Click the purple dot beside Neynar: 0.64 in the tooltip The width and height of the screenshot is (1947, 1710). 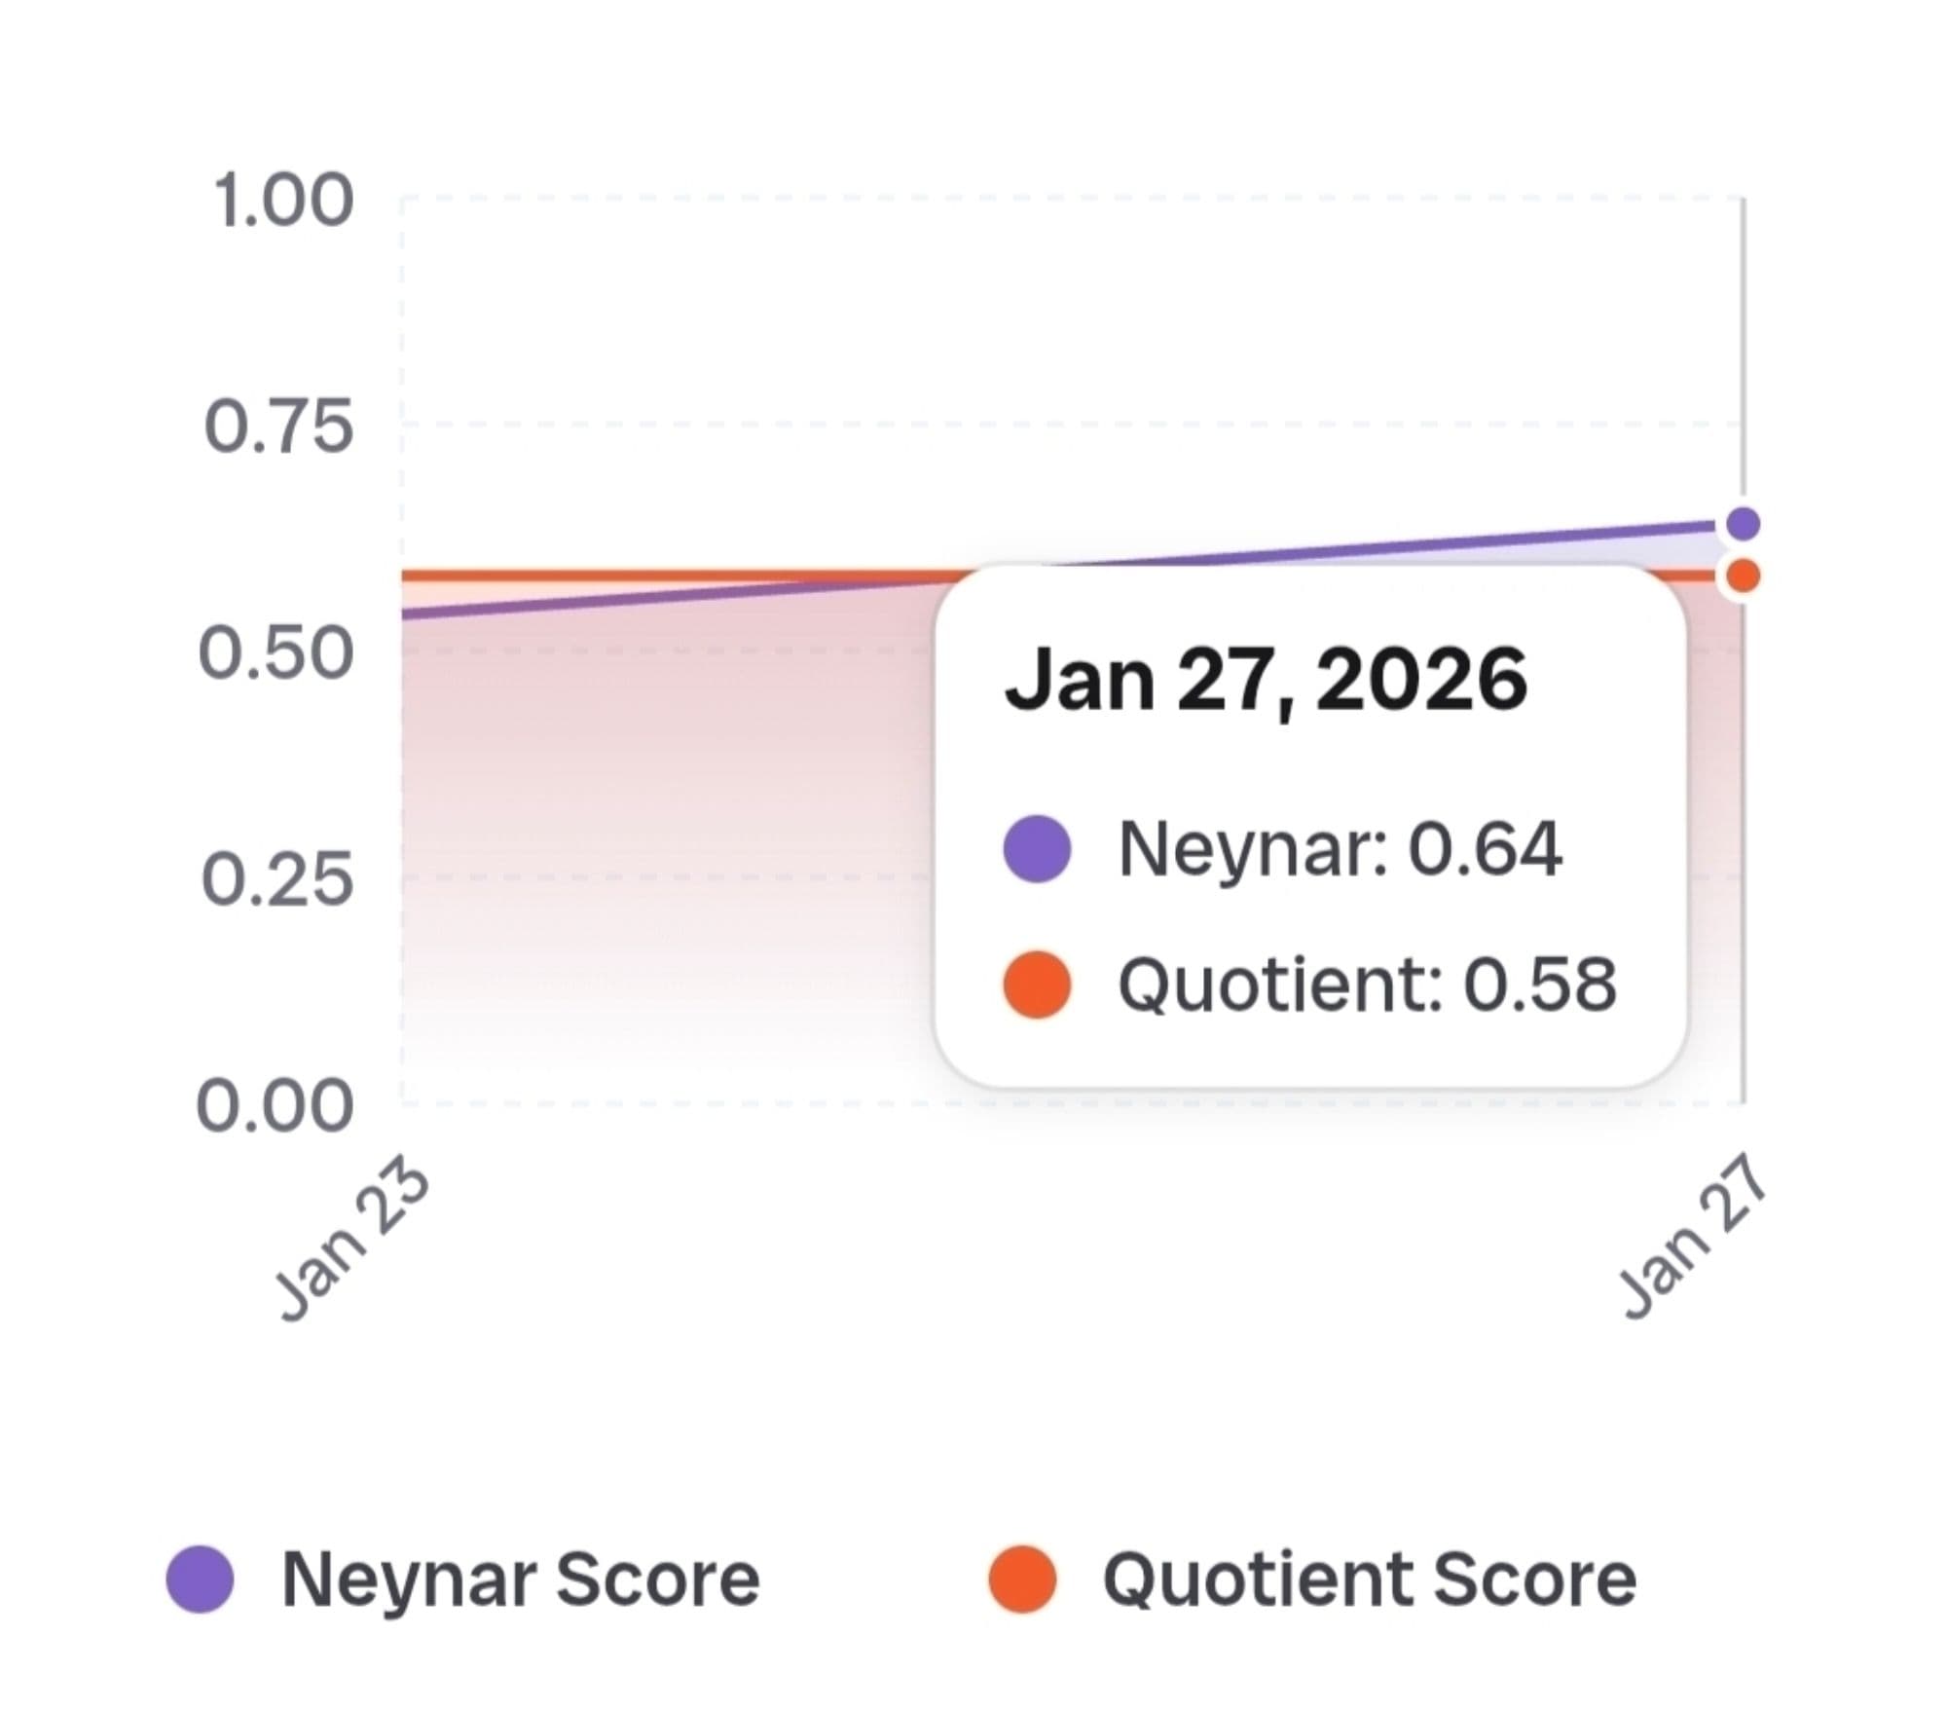coord(1037,848)
